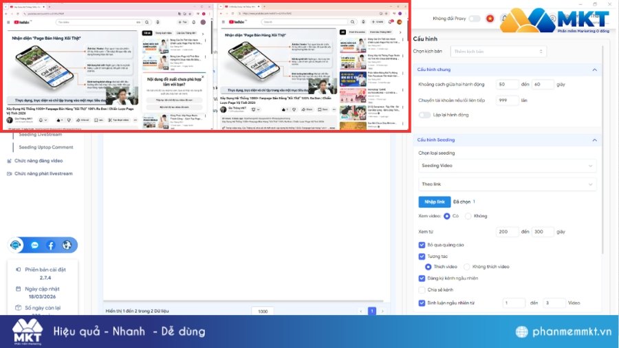Check the Chia sẻ kênh checkbox
Image resolution: width=619 pixels, height=348 pixels.
point(422,290)
